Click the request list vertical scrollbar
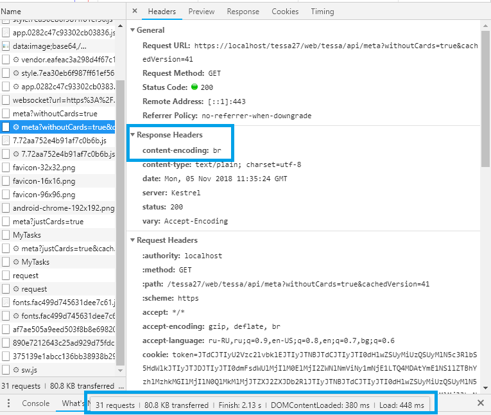This screenshot has height=415, width=491. pos(120,193)
